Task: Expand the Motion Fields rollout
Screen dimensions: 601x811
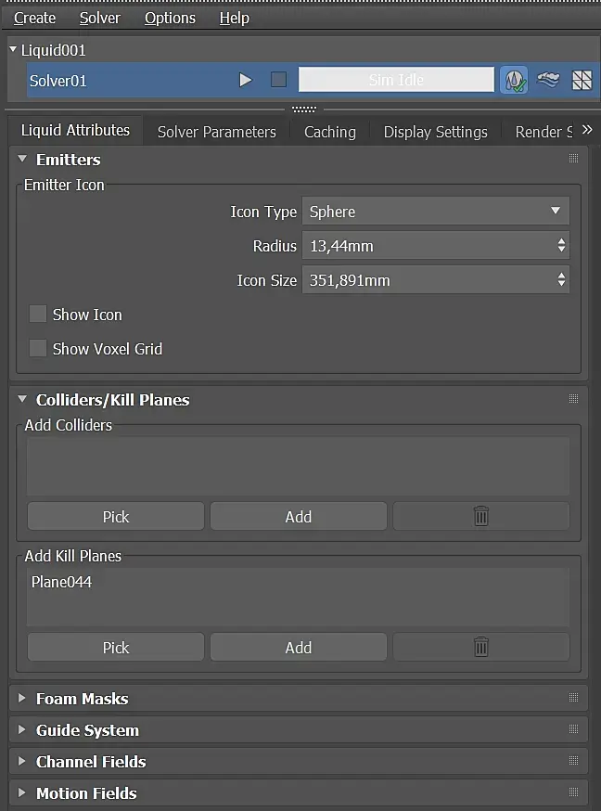Action: coord(21,792)
